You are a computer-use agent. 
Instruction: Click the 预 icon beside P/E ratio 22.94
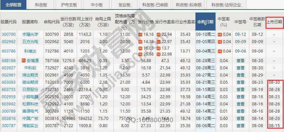(x=159, y=34)
